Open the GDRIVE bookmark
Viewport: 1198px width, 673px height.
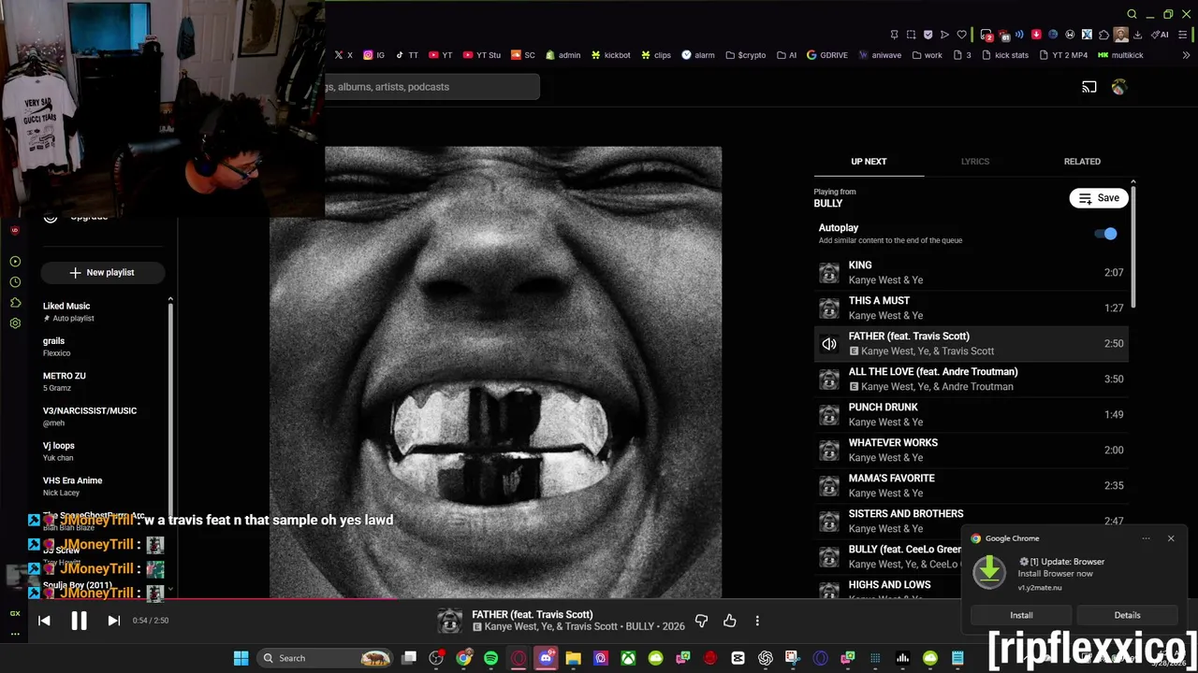826,55
